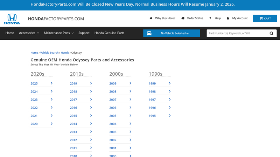Open the CART button
Viewport: 280px width, 157px height.
[x=265, y=18]
